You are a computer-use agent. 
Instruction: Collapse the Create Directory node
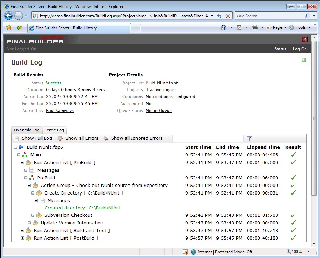(x=33, y=193)
